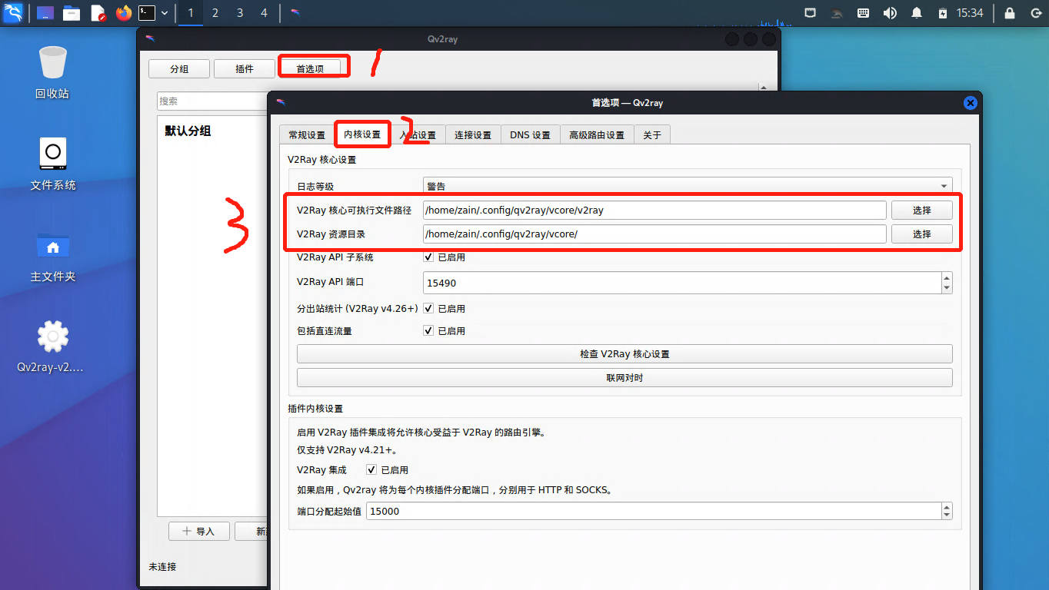Open the 主文件夹 home folder icon

click(x=52, y=256)
